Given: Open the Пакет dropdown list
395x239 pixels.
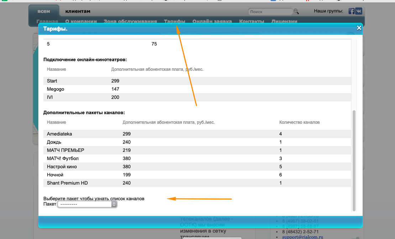Looking at the screenshot, I should pyautogui.click(x=87, y=204).
